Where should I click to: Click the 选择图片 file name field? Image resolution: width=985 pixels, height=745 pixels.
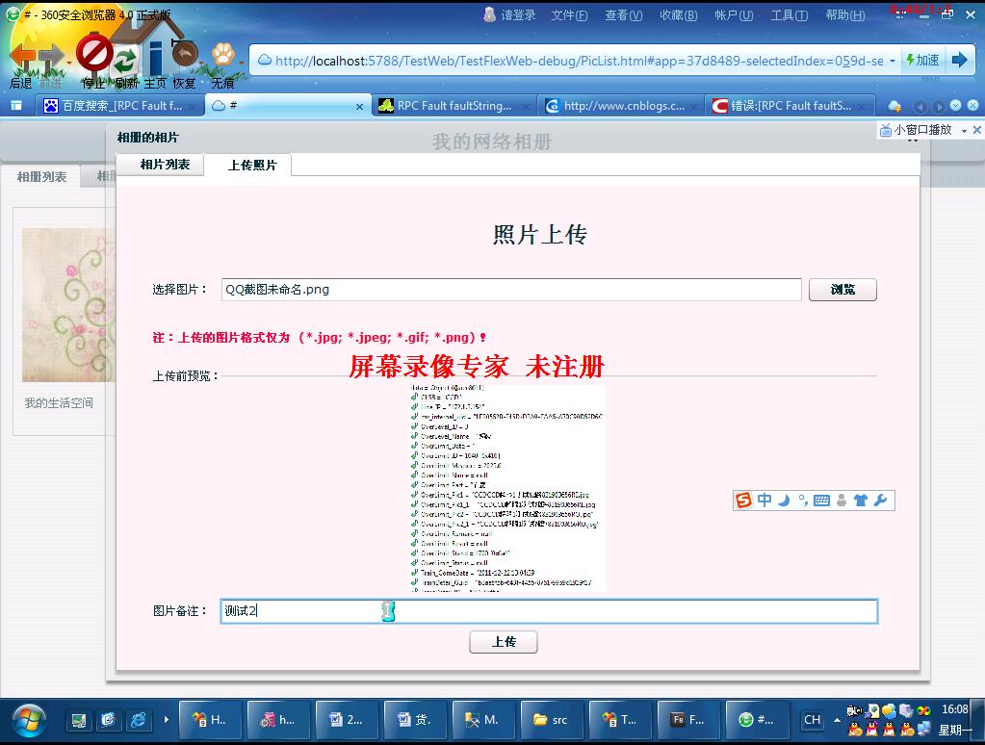point(511,290)
